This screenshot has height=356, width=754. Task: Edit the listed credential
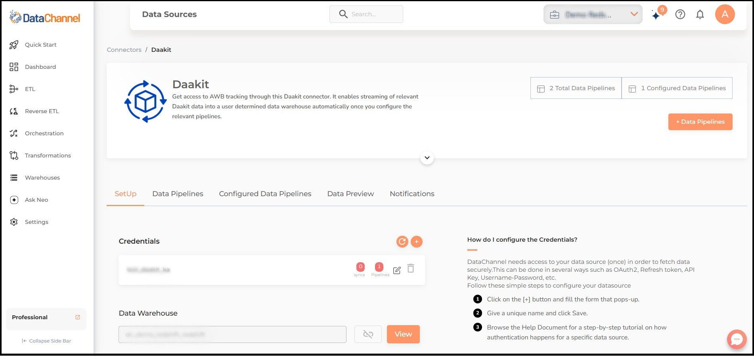click(397, 270)
